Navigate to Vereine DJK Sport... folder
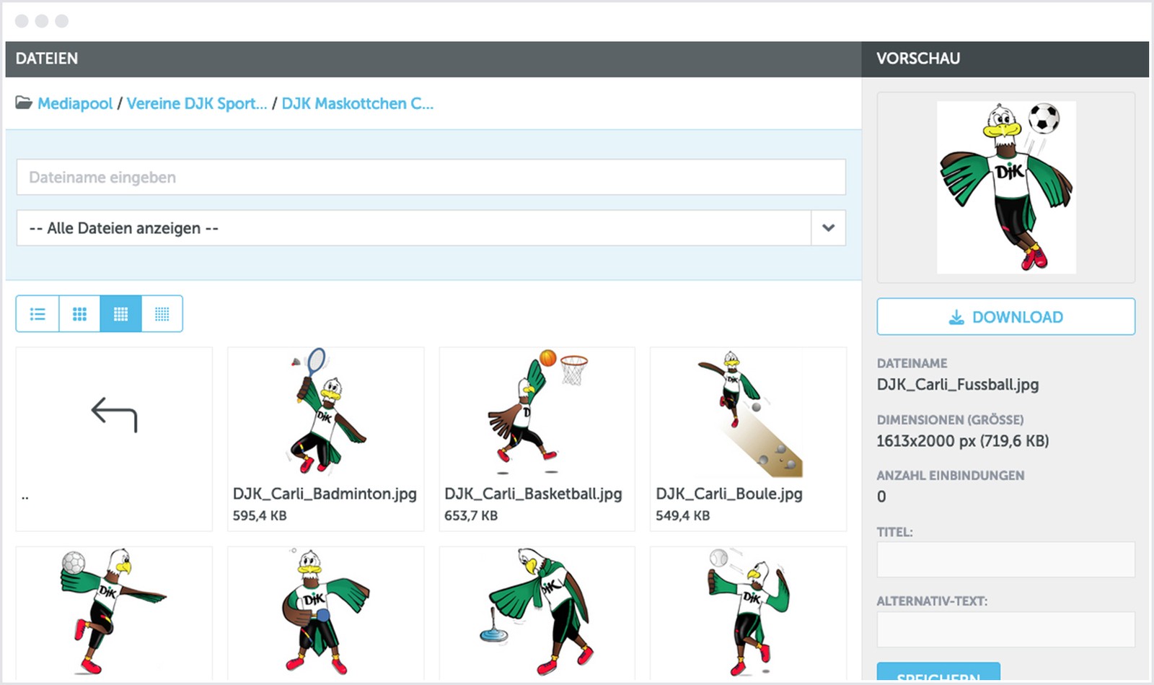The width and height of the screenshot is (1154, 685). click(x=196, y=103)
